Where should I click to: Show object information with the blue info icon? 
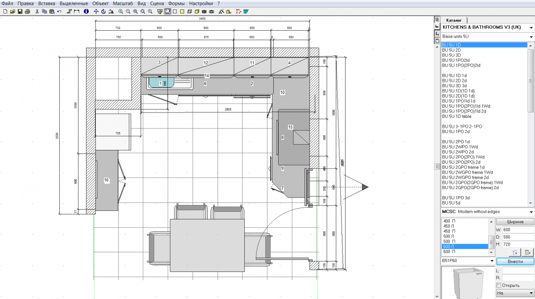[x=86, y=11]
